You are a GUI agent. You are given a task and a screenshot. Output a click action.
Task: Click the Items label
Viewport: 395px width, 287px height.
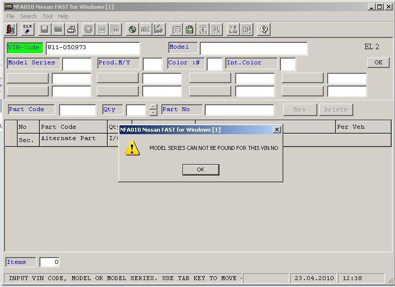click(x=21, y=262)
